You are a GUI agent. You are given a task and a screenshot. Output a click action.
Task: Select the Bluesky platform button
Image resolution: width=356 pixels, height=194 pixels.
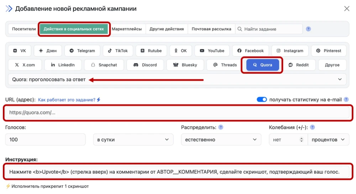click(185, 65)
